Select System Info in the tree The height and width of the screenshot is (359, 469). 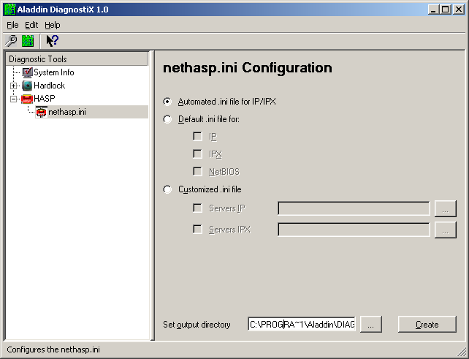[54, 72]
